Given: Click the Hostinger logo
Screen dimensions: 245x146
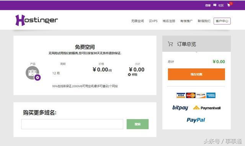Looking at the screenshot, I should pos(37,20).
